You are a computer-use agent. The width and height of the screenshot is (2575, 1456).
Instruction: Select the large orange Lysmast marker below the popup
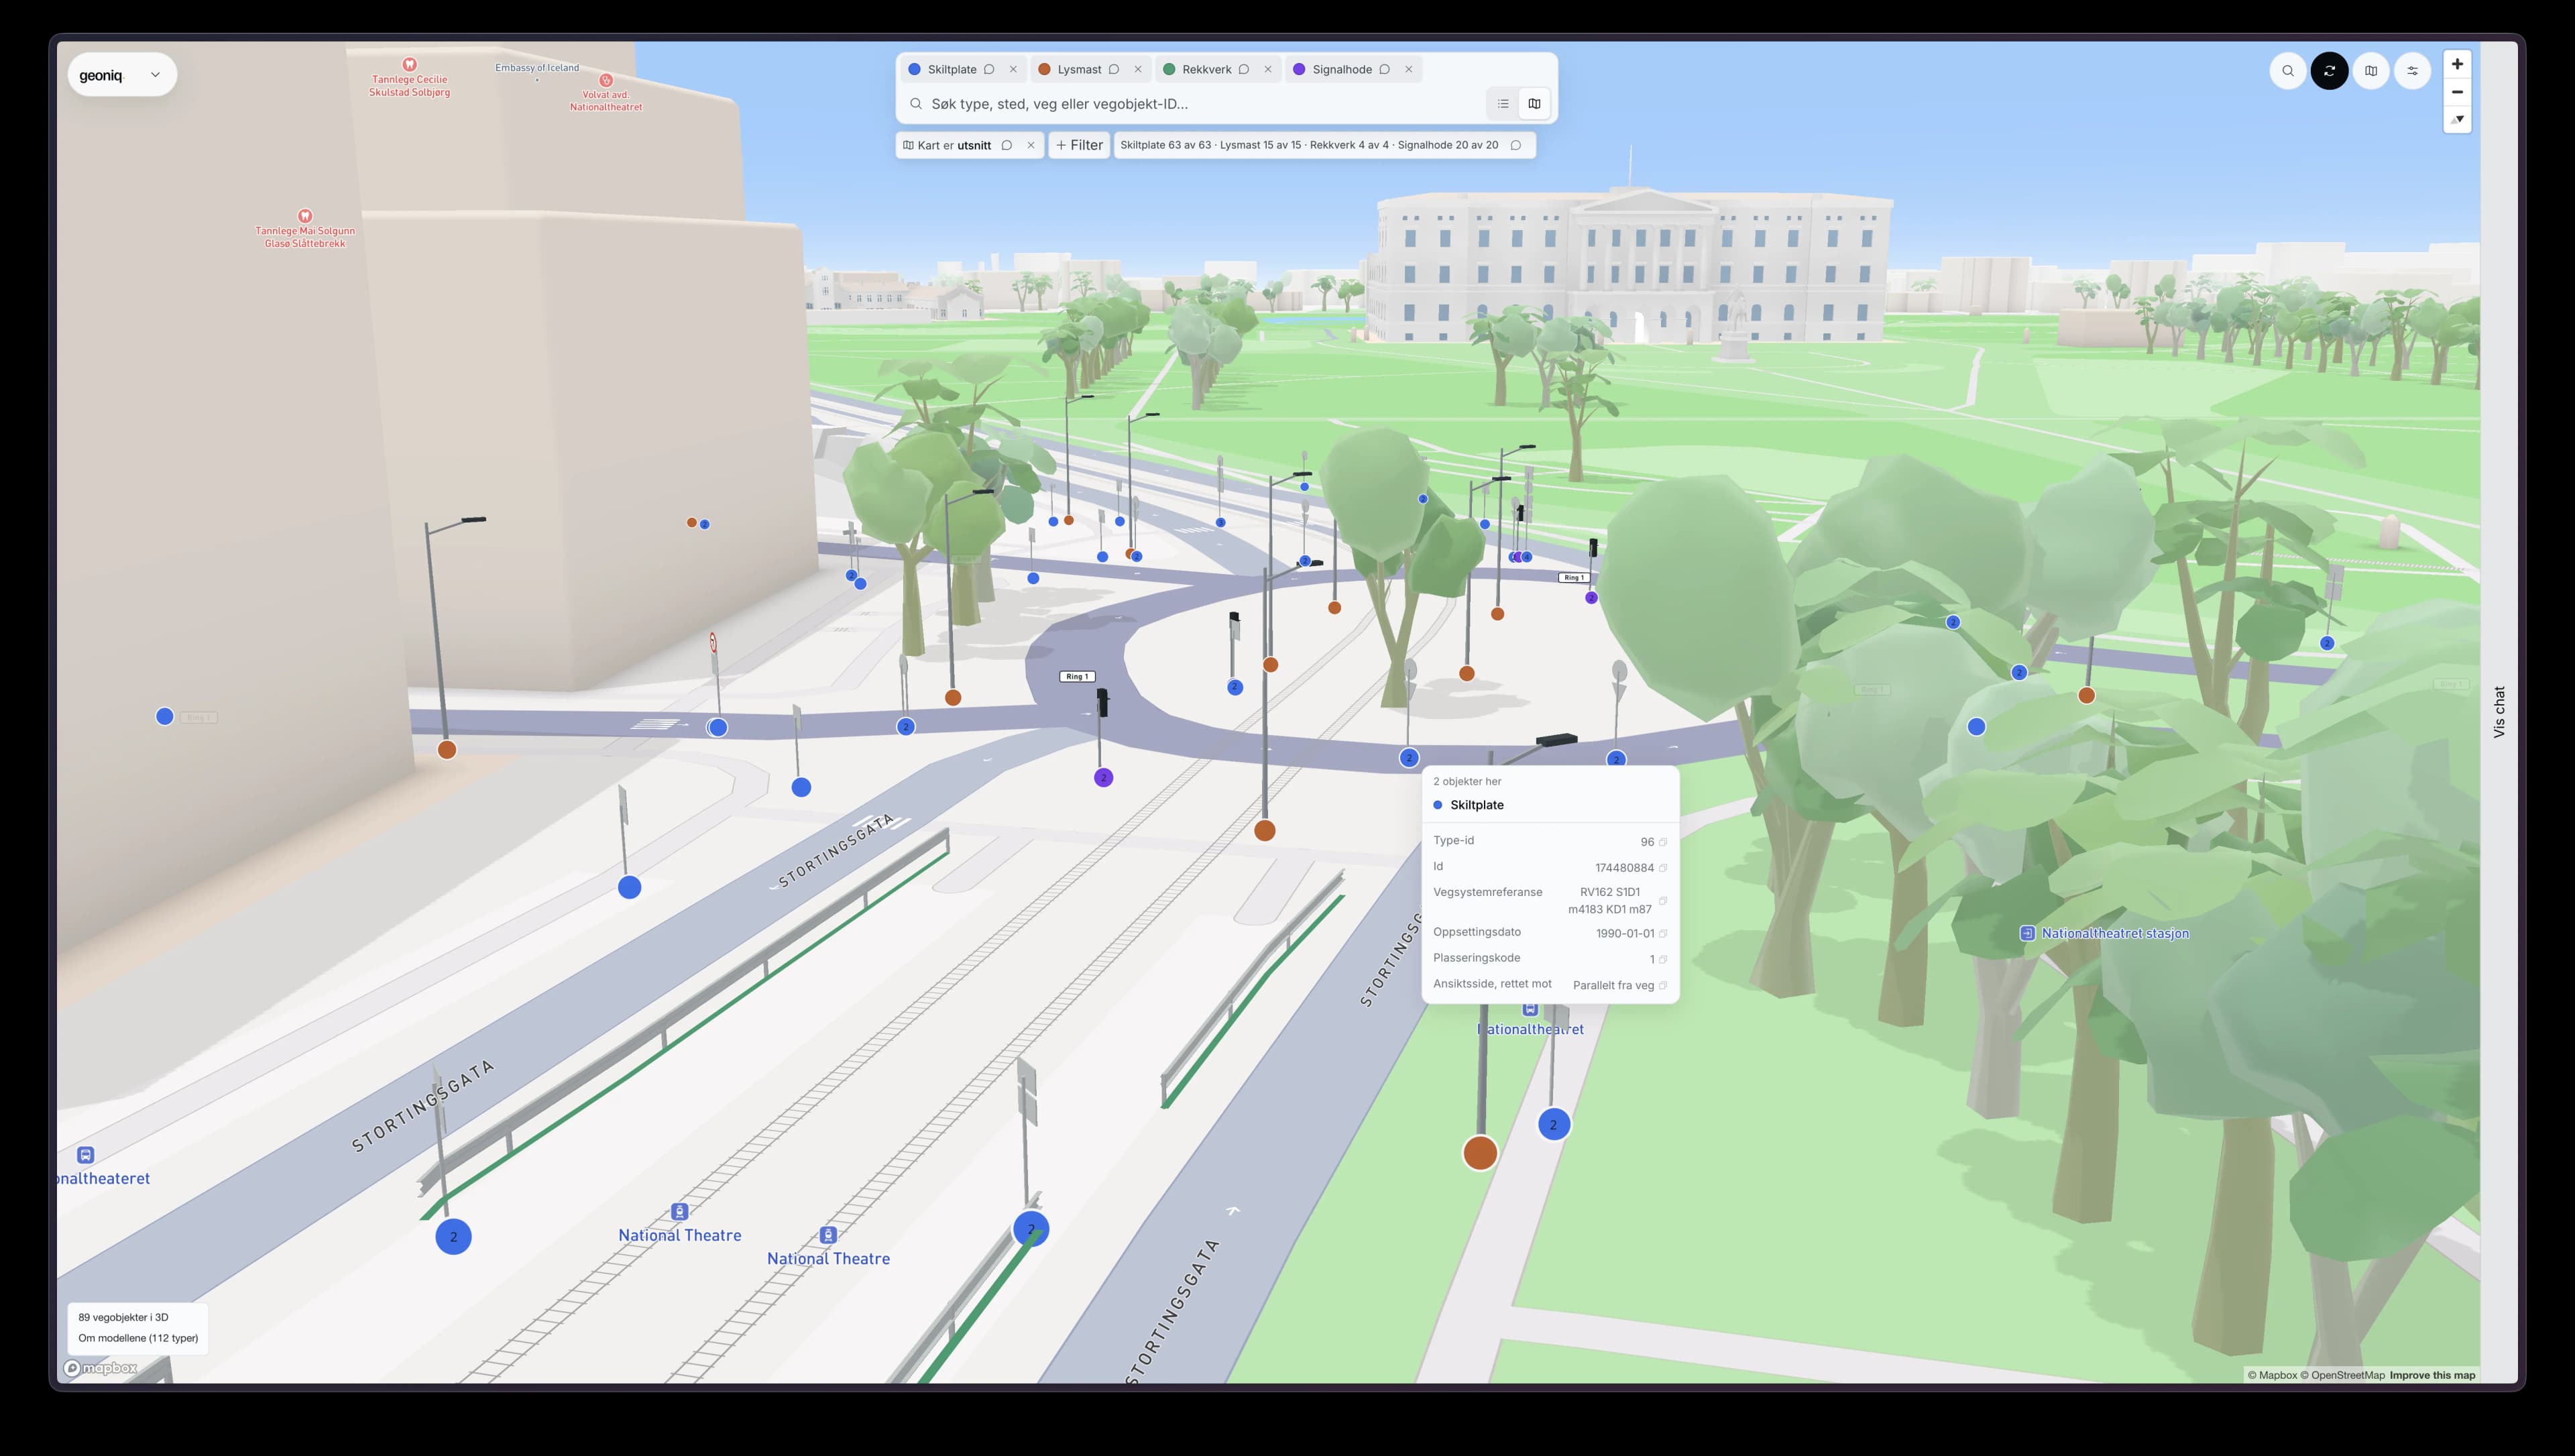pyautogui.click(x=1479, y=1152)
